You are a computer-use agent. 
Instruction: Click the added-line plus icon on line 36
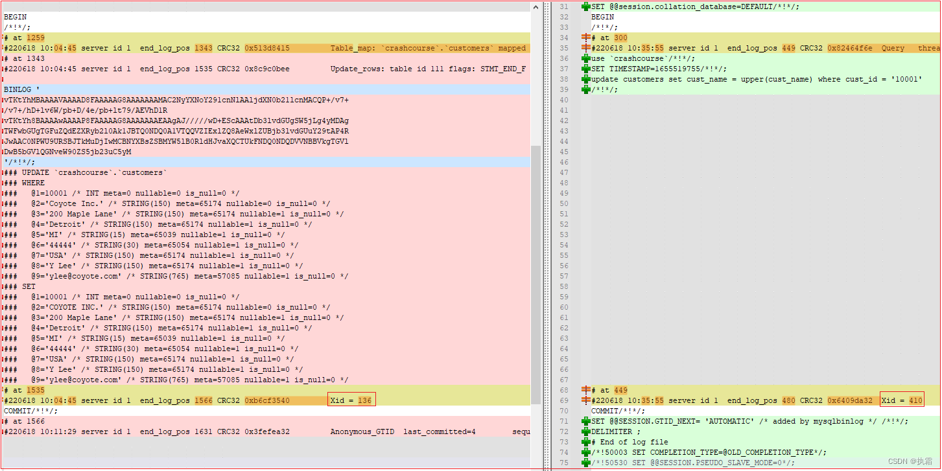coord(586,58)
